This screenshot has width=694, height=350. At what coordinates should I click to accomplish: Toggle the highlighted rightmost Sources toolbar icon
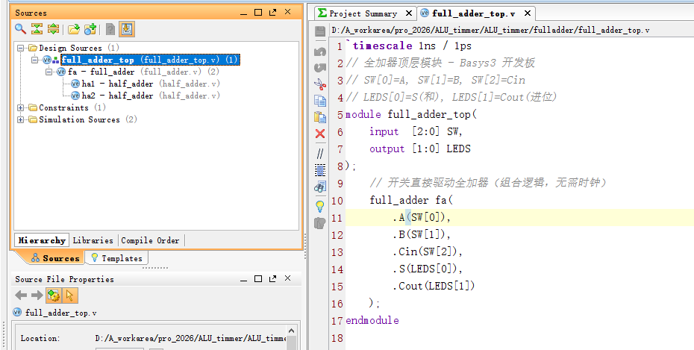tap(127, 29)
